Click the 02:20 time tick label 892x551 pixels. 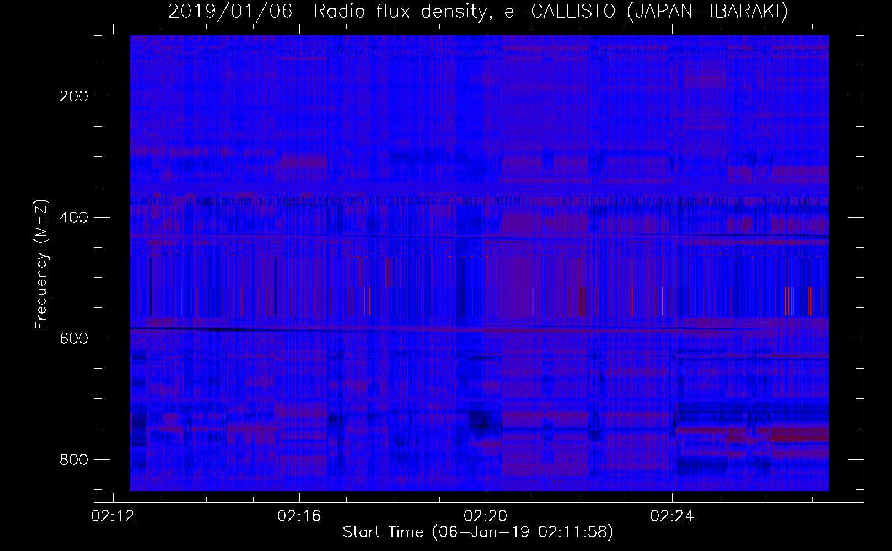(486, 516)
